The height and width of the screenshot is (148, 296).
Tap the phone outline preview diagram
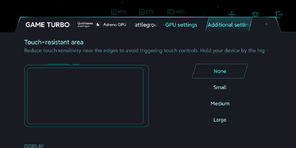coord(87,95)
